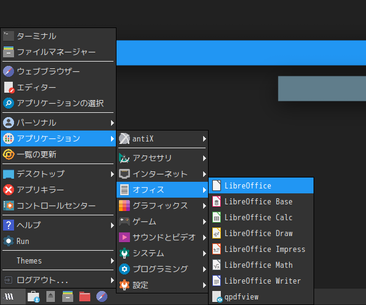The width and height of the screenshot is (366, 305).
Task: Click the gear icon beside Run
Action: (9, 241)
